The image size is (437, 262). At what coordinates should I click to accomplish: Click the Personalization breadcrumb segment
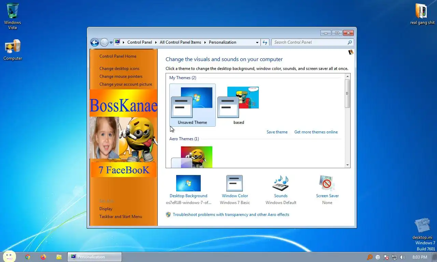point(223,42)
